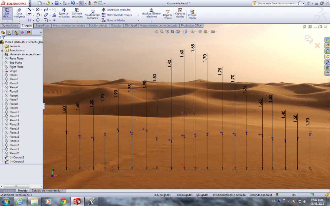Open the PropertyManager panel tab
330x206 pixels.
pos(9,32)
